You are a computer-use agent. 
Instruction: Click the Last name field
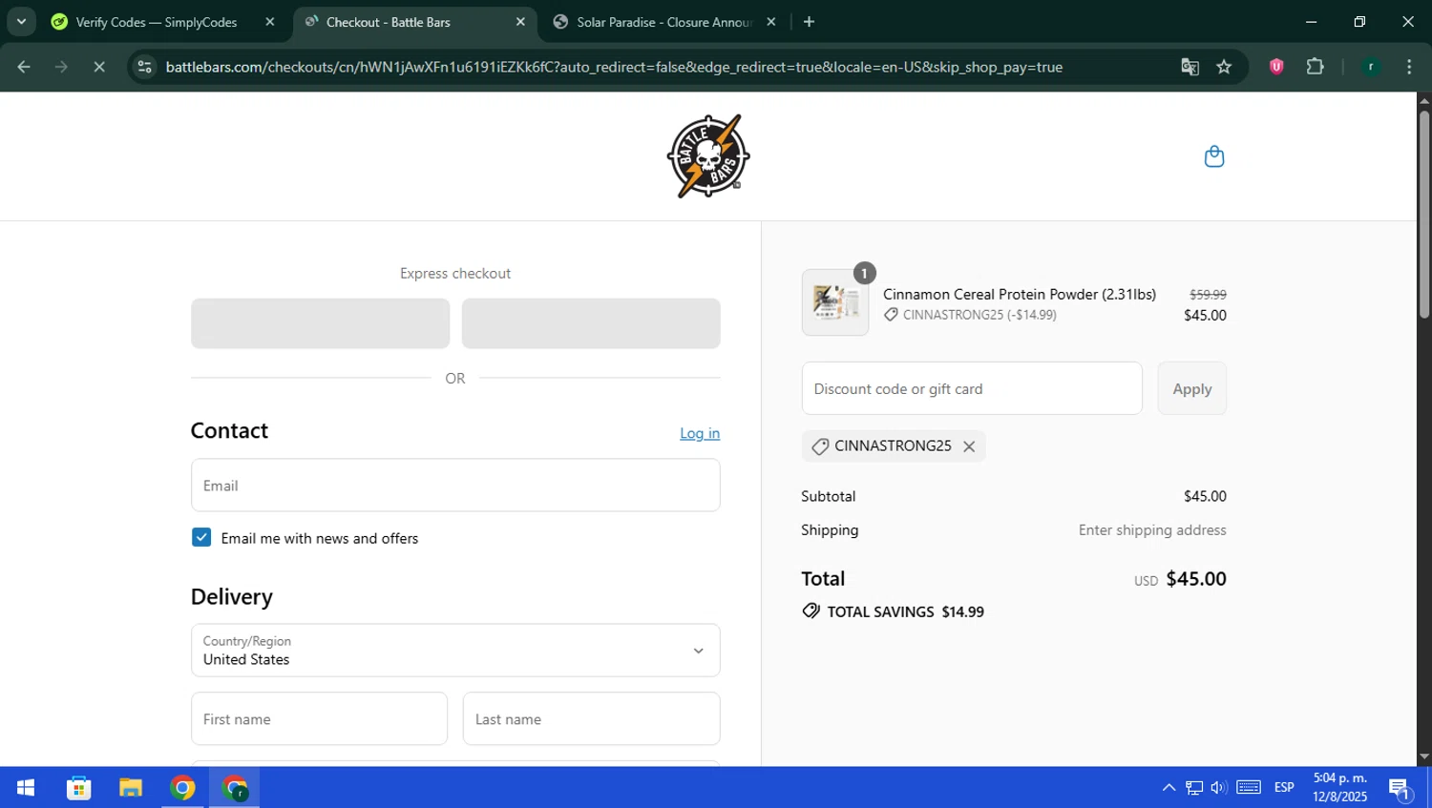click(x=591, y=719)
